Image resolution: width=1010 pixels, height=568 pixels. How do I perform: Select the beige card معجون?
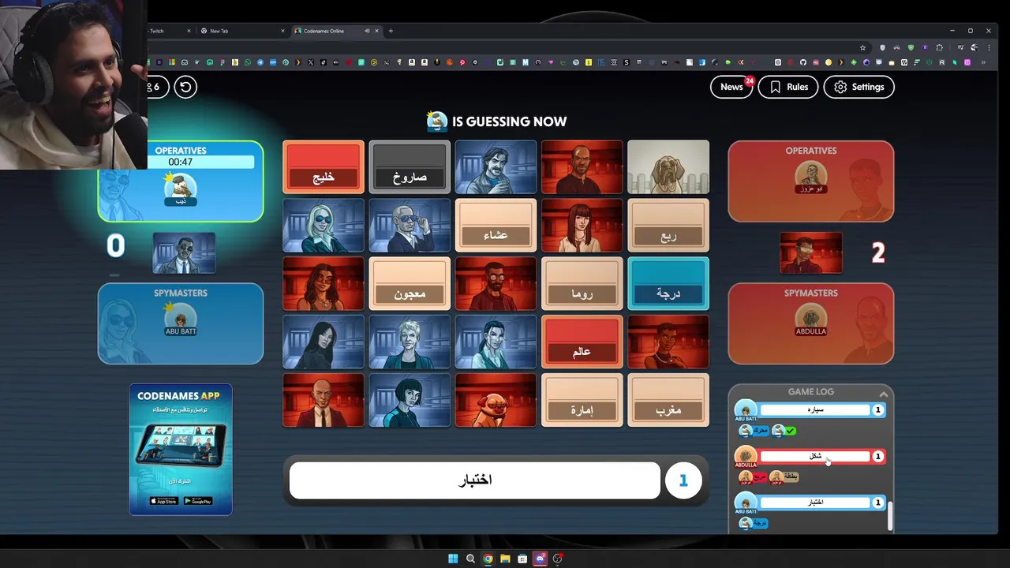pyautogui.click(x=410, y=284)
